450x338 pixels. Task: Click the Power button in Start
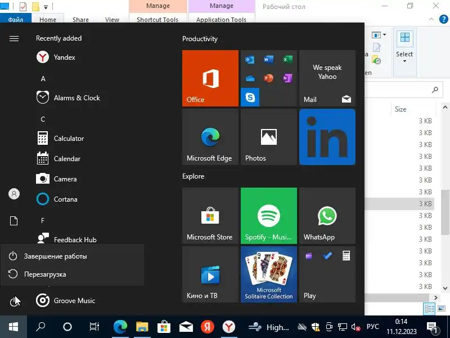13,301
